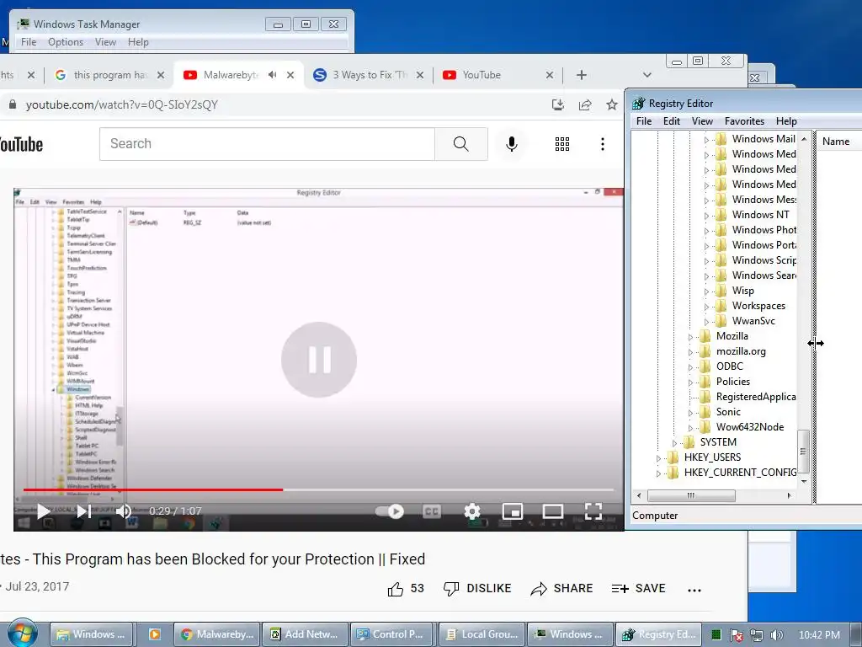Viewport: 862px width, 647px height.
Task: Open the Windows Start button
Action: click(x=22, y=634)
